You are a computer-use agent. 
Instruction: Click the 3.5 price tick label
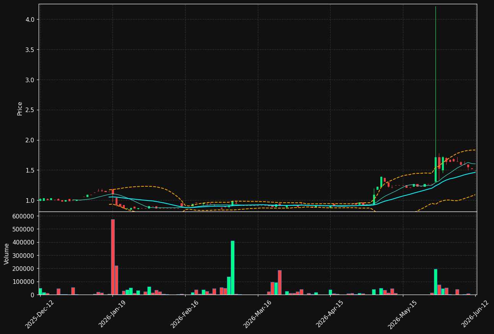click(30, 50)
